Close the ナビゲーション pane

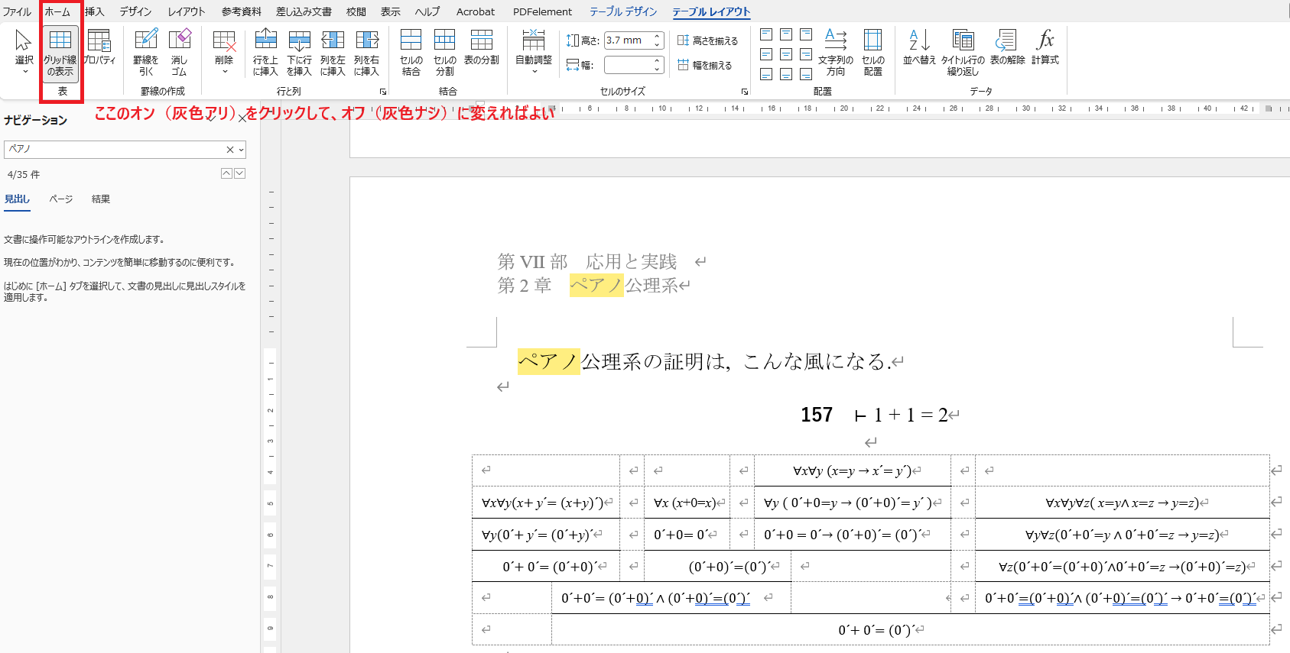click(242, 118)
